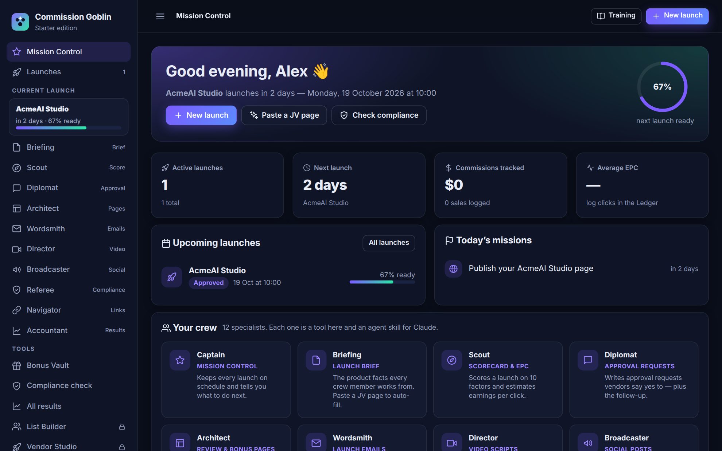
Task: Click the 67% ready bar in Upcoming launches
Action: pyautogui.click(x=382, y=282)
